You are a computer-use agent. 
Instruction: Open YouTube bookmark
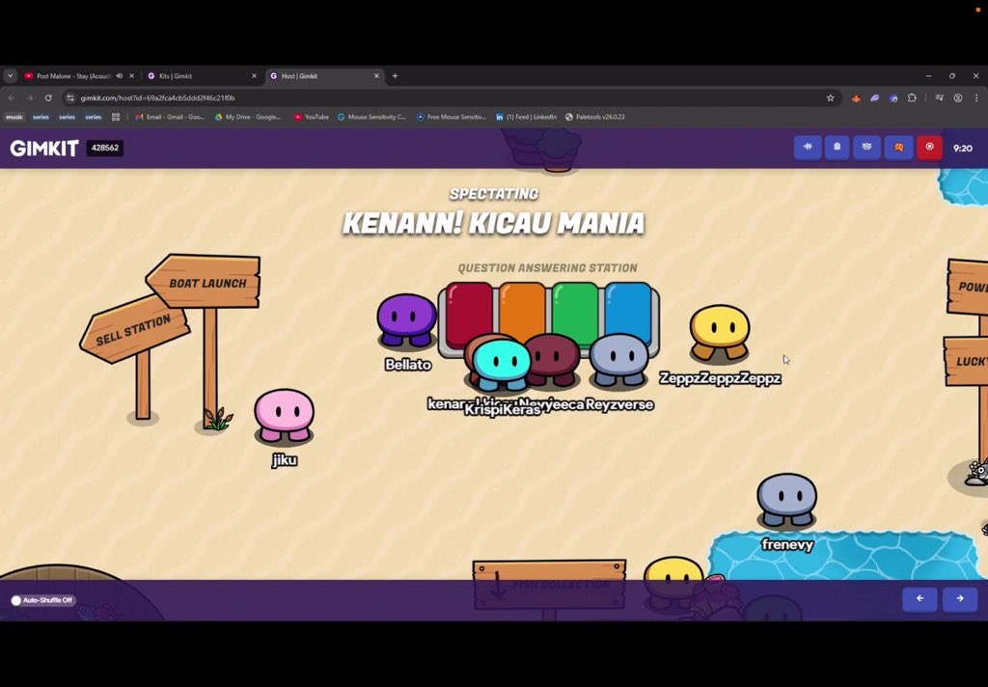pyautogui.click(x=312, y=117)
